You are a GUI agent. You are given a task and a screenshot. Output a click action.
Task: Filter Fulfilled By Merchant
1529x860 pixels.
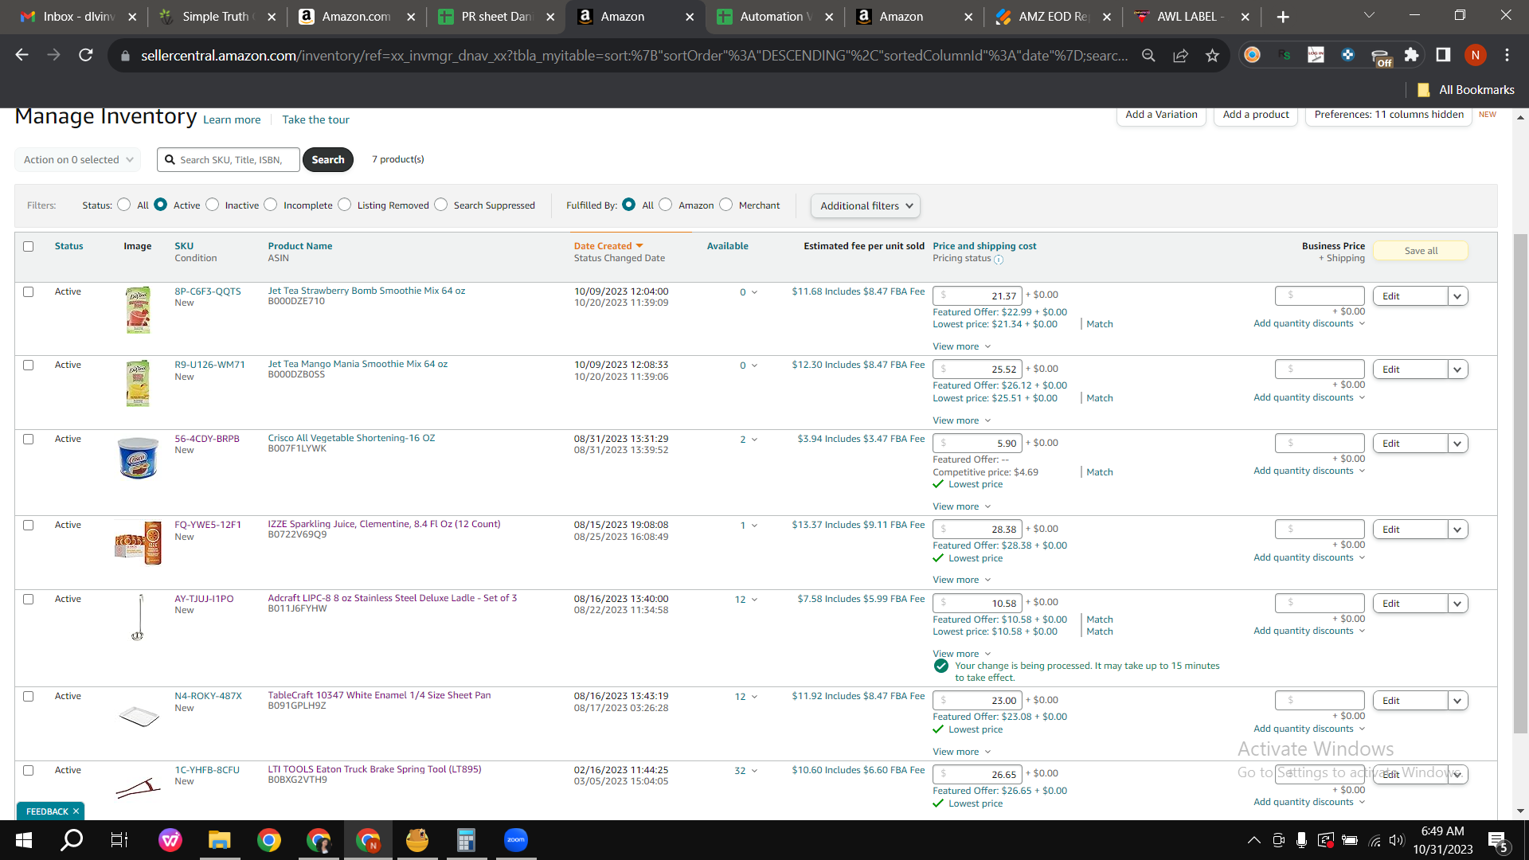725,205
